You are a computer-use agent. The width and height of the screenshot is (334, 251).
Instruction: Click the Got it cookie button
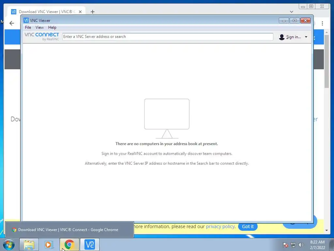(x=248, y=226)
